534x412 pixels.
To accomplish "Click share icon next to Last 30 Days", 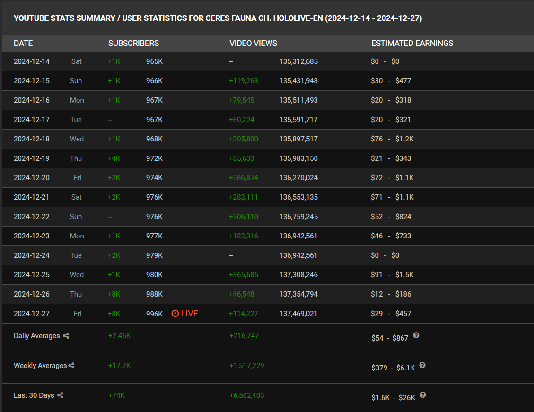I will 60,395.
